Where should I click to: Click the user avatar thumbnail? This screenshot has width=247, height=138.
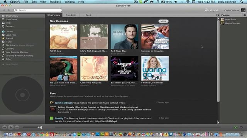[x=243, y=10]
